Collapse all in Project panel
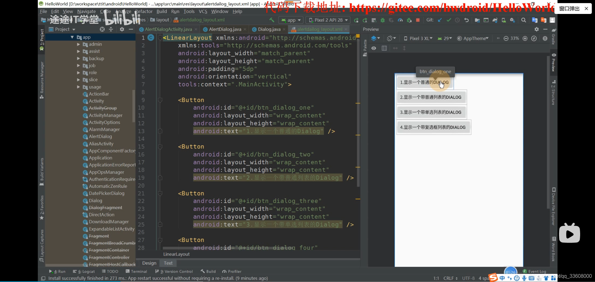Screen dimensions: 595x282 (111, 29)
